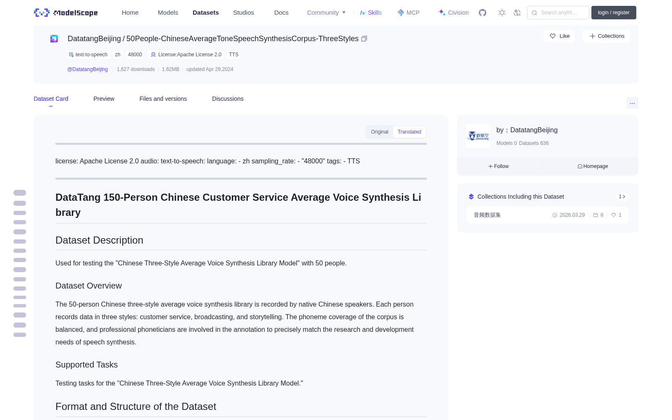Click the license badge icon
The width and height of the screenshot is (672, 420).
click(x=153, y=55)
